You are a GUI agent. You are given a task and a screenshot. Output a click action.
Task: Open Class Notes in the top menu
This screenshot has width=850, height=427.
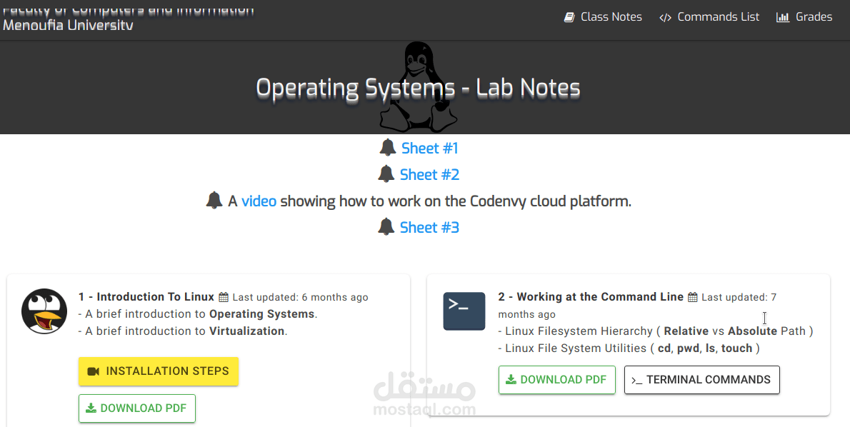click(x=603, y=17)
